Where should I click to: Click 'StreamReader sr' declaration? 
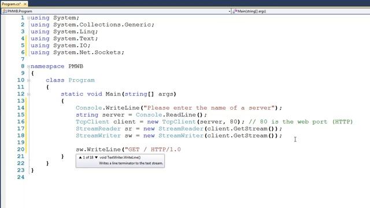104,129
